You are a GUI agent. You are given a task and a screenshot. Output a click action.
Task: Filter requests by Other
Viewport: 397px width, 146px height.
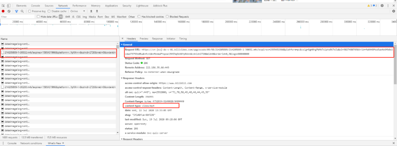[x=132, y=16]
